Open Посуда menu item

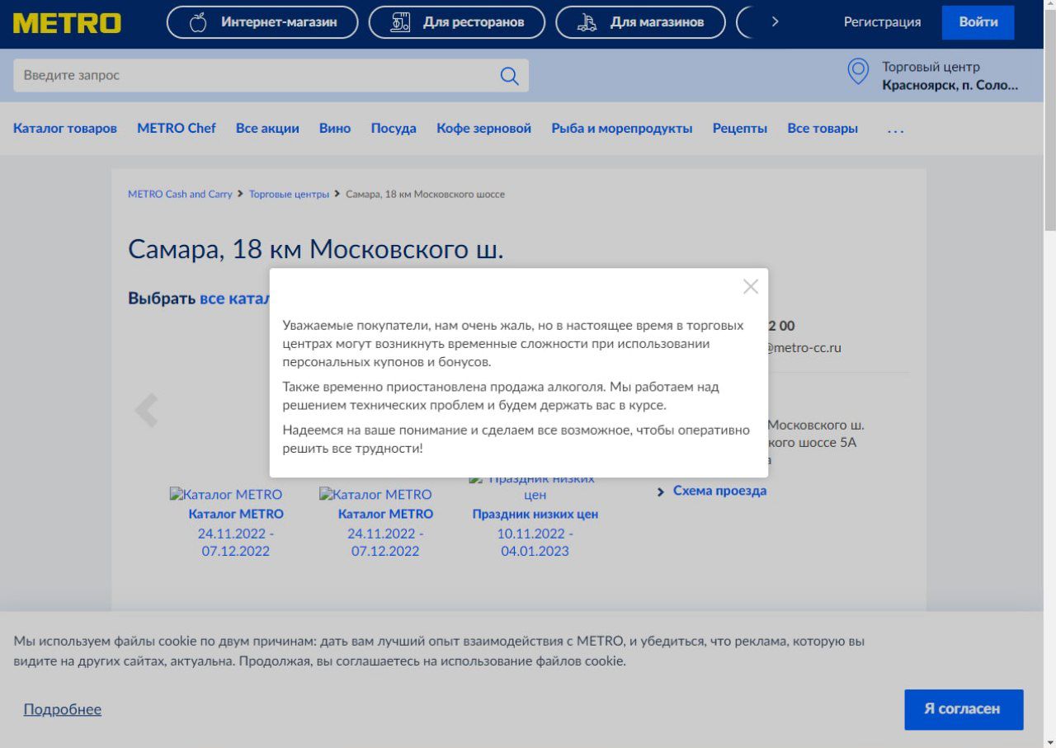click(x=394, y=129)
